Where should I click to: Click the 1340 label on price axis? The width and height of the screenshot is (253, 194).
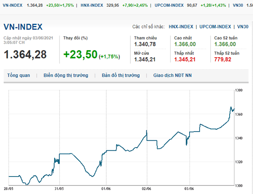click(x=239, y=138)
